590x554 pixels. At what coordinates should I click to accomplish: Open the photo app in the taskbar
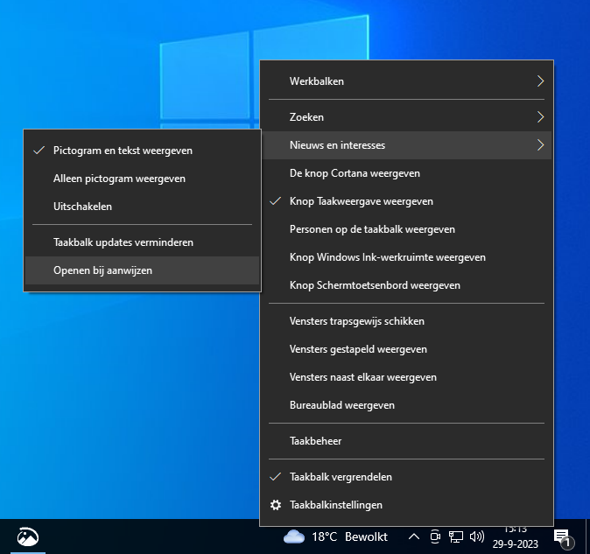28,536
